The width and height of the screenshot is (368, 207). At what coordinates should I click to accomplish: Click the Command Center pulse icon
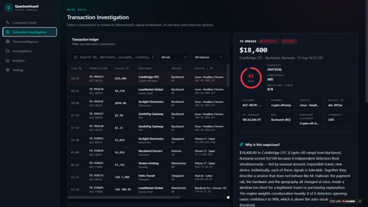[7, 22]
